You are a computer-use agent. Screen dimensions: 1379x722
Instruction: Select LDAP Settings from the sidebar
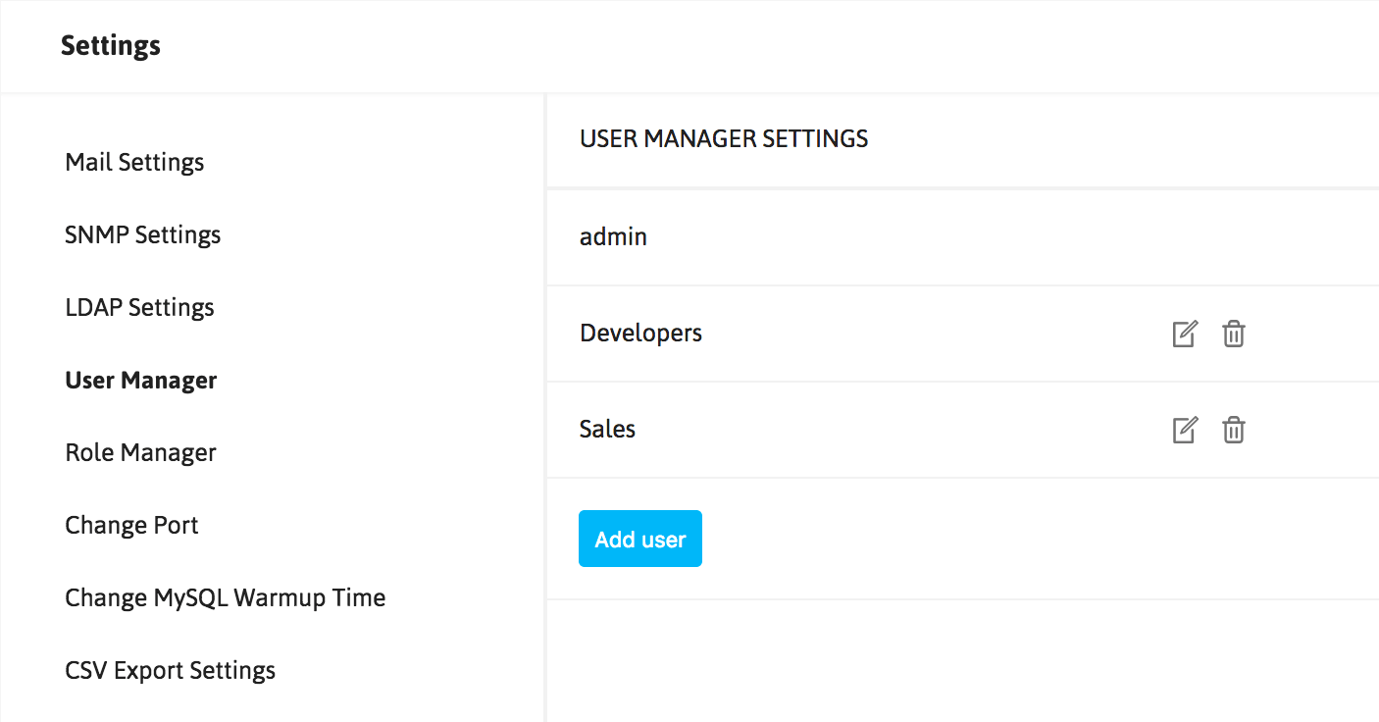point(139,308)
